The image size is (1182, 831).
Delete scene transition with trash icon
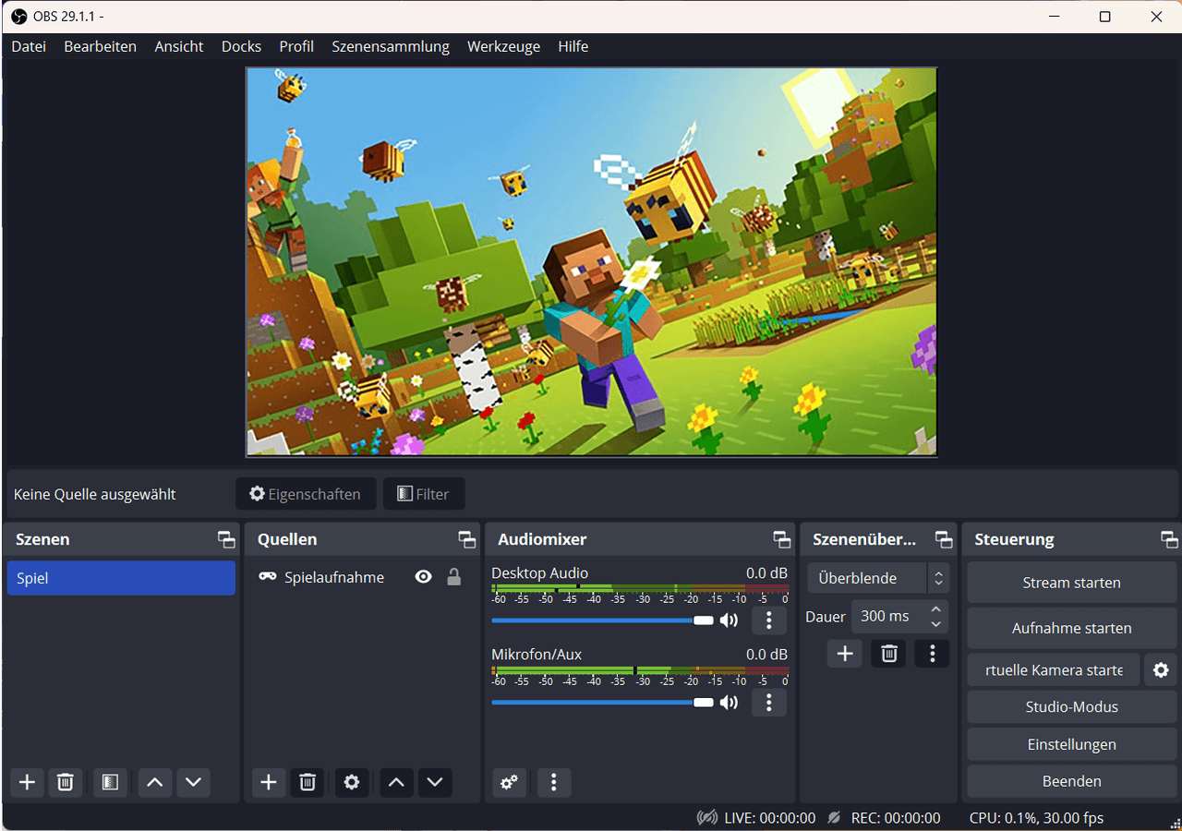[888, 654]
